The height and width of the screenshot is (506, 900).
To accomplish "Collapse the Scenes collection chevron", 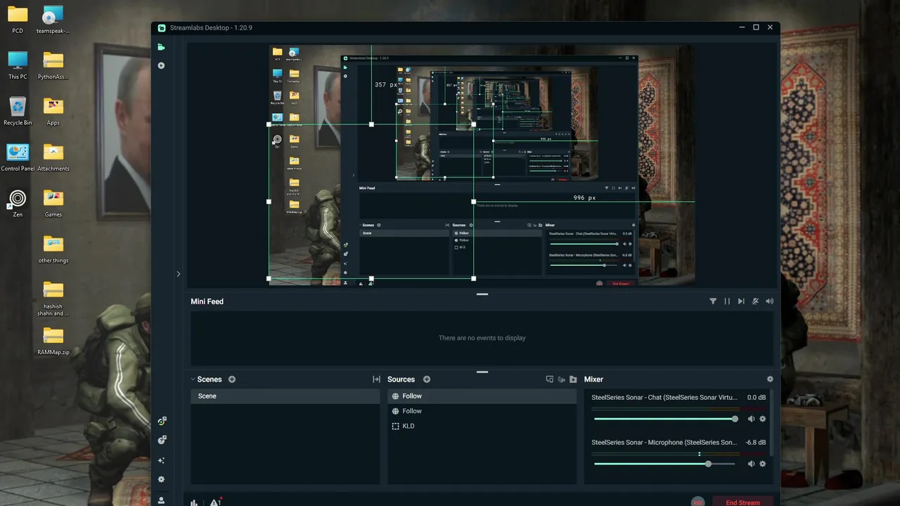I will click(x=193, y=379).
